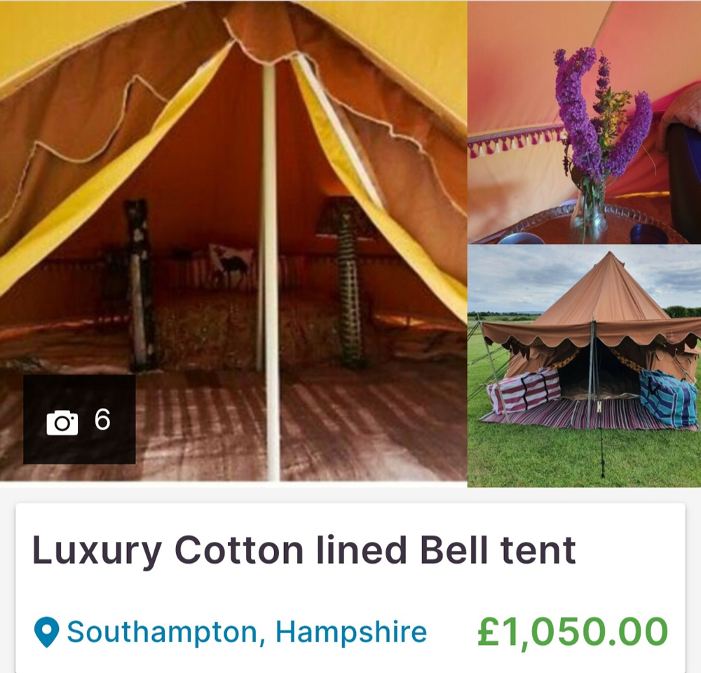This screenshot has width=701, height=673.
Task: Click the patterned lamp right of pole
Action: point(347,283)
